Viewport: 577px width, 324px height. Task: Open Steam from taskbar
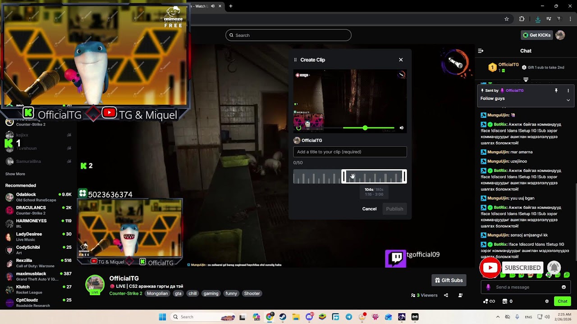pyautogui.click(x=283, y=317)
